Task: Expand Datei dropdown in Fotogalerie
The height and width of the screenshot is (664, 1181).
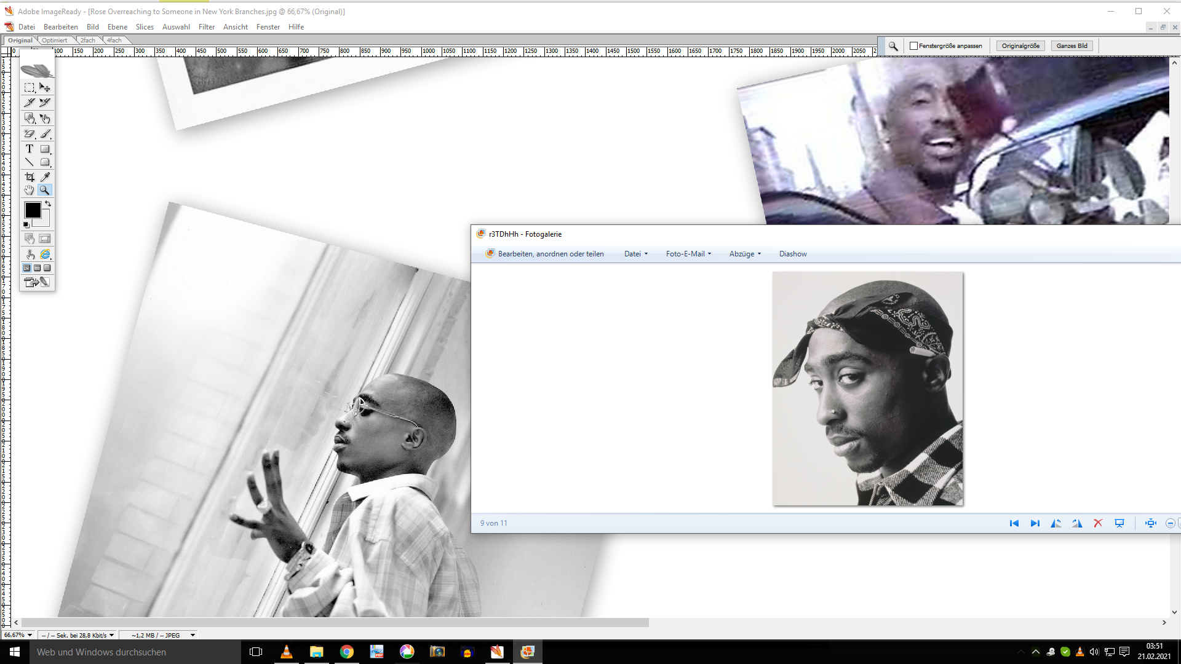Action: [x=636, y=254]
